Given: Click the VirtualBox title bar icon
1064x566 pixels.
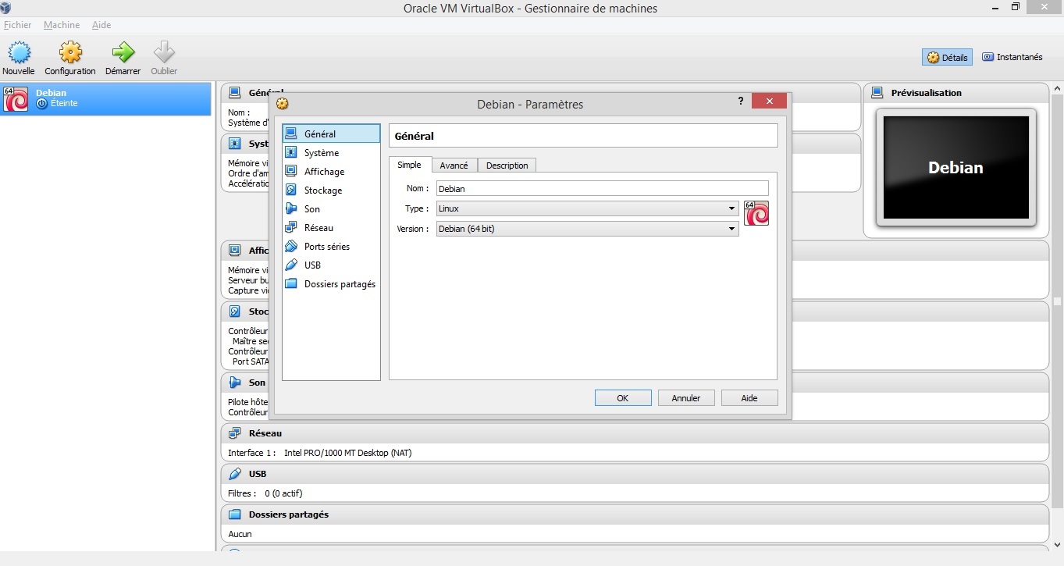Looking at the screenshot, I should (x=6, y=8).
